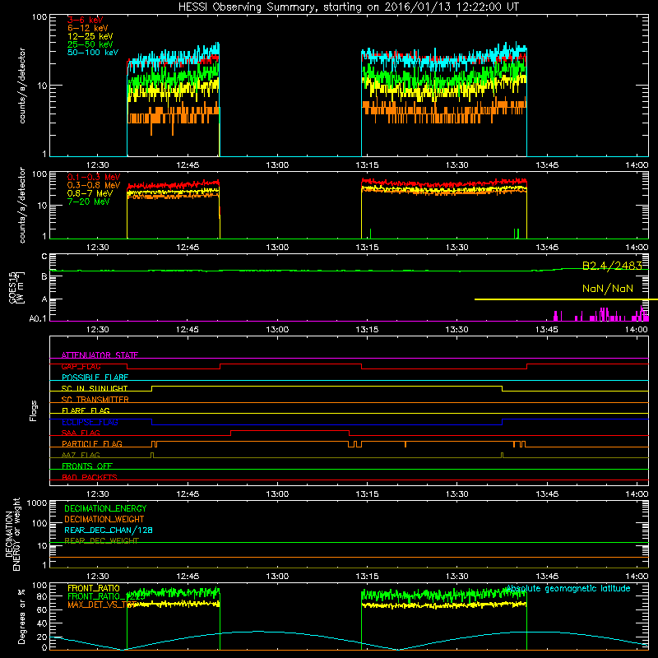
Task: Click the DECIMATION_WEIGHT legend label
Action: tap(104, 519)
